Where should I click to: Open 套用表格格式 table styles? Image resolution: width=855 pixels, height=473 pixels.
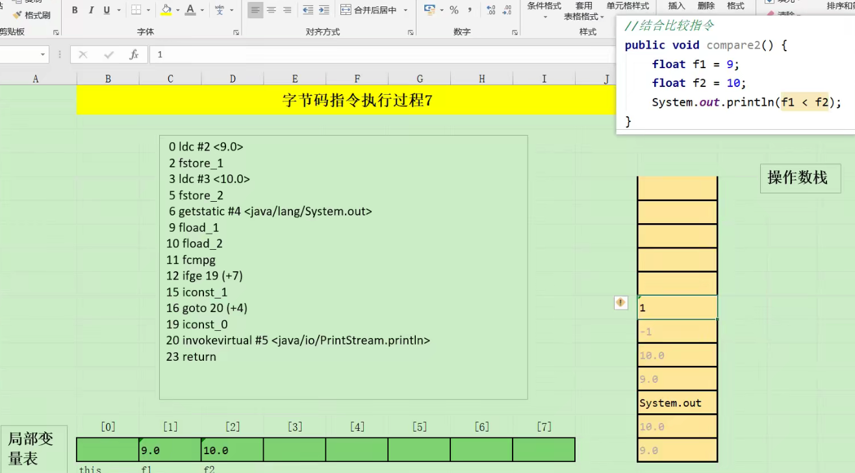click(583, 11)
